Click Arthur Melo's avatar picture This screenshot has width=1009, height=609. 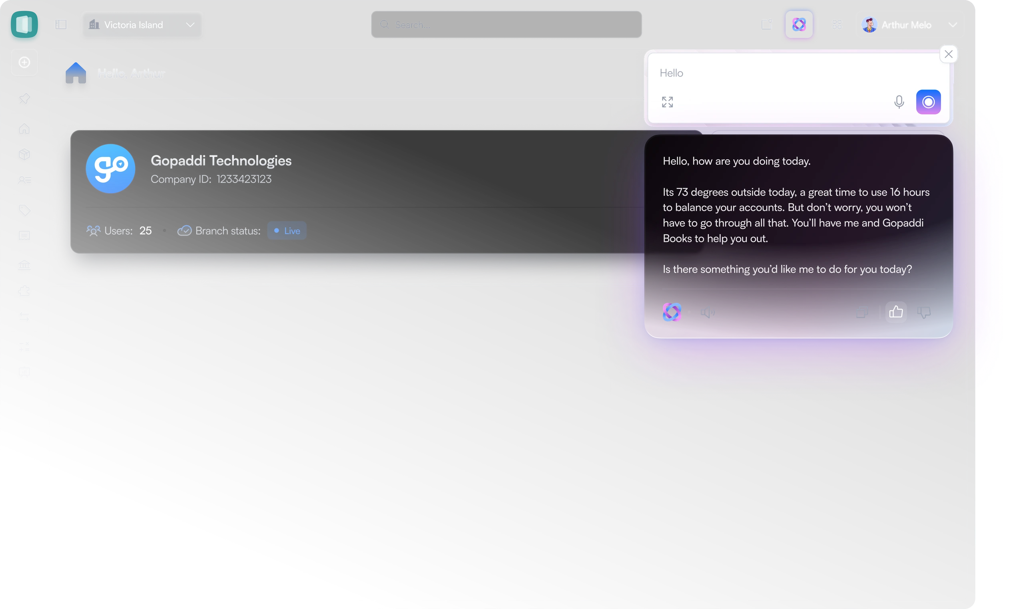pyautogui.click(x=869, y=24)
